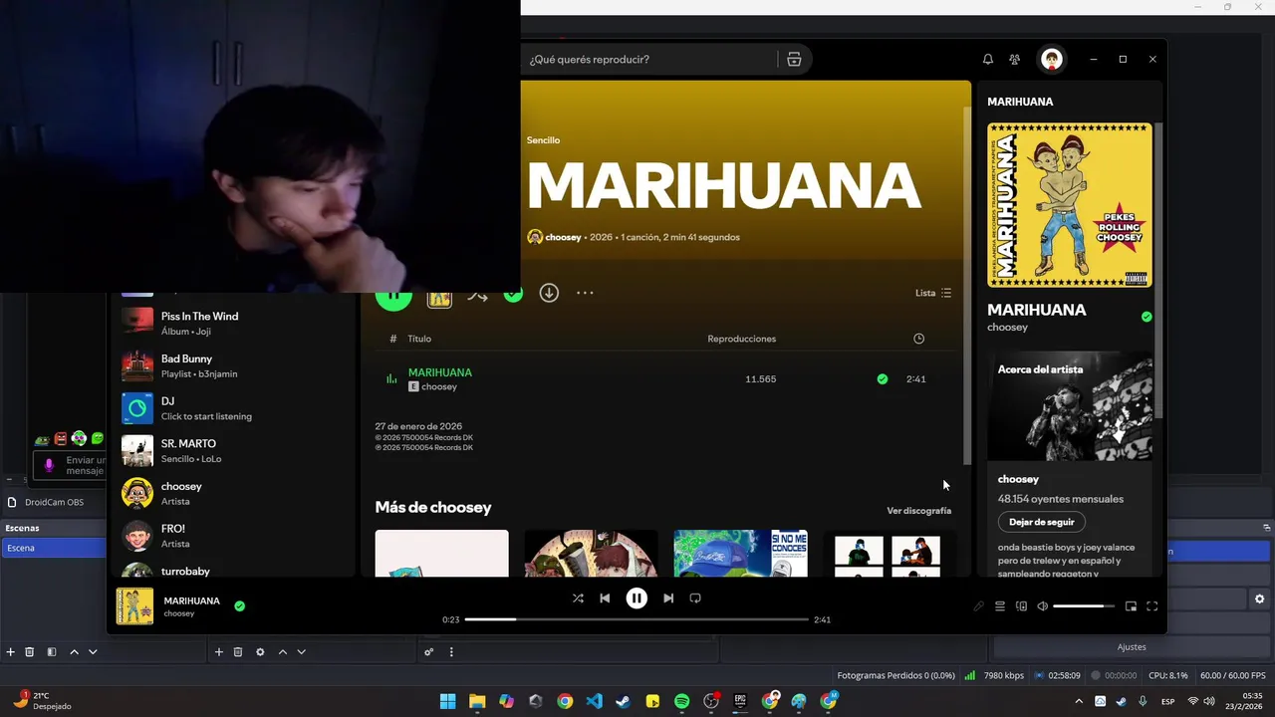Open the Browse icon beside the search box

794,60
